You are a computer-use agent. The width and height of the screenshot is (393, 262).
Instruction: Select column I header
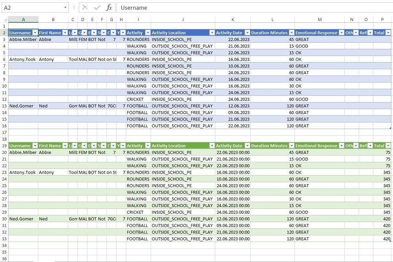(138, 20)
